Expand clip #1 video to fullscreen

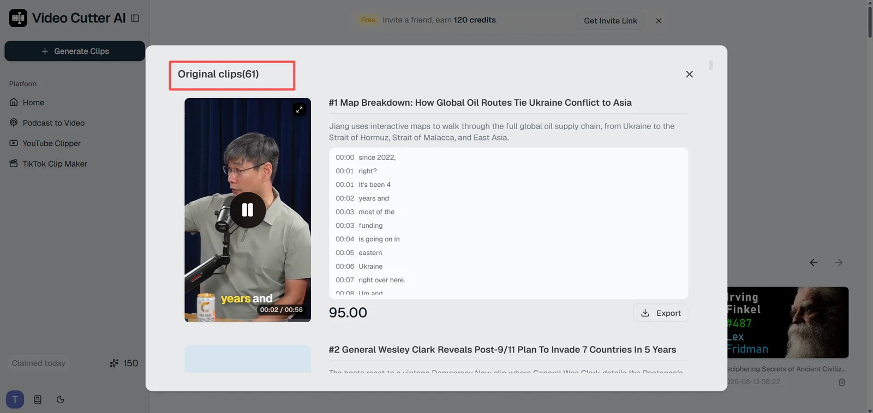click(x=299, y=110)
